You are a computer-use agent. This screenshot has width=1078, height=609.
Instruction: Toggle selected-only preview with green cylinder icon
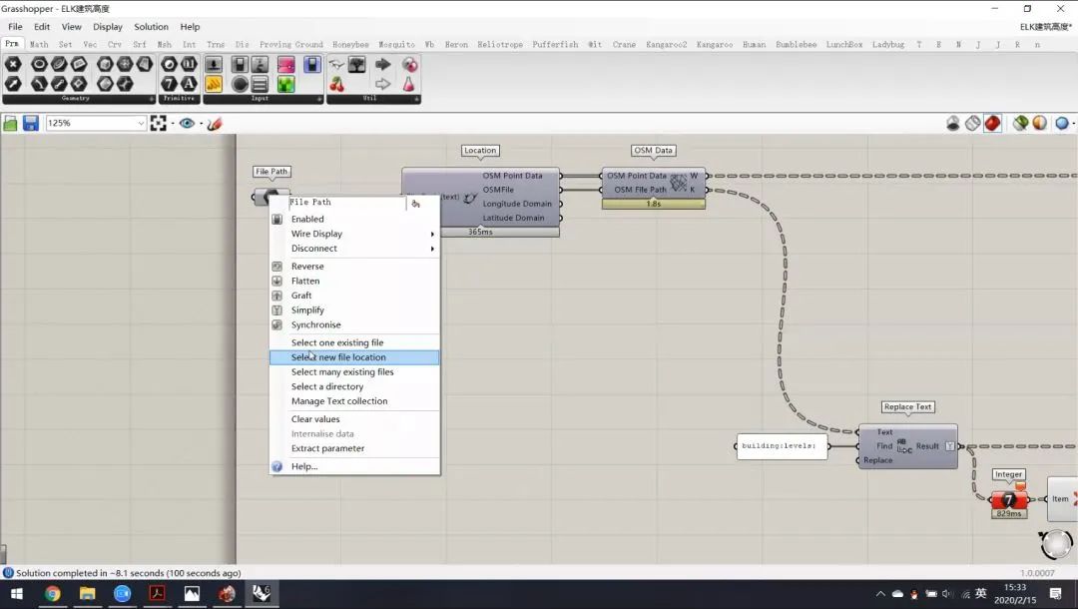pos(1020,123)
